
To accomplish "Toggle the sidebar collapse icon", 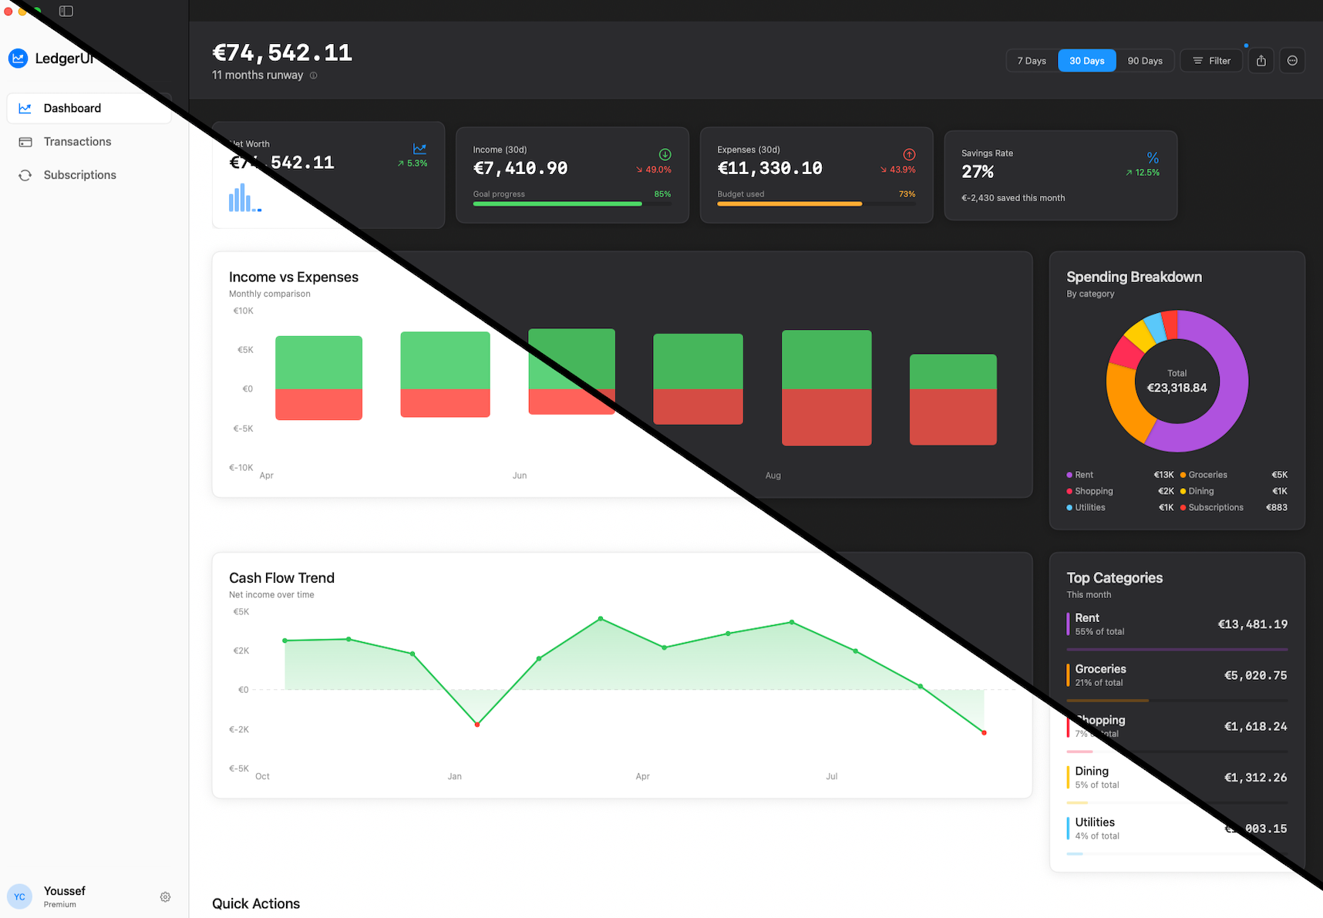I will (x=66, y=11).
